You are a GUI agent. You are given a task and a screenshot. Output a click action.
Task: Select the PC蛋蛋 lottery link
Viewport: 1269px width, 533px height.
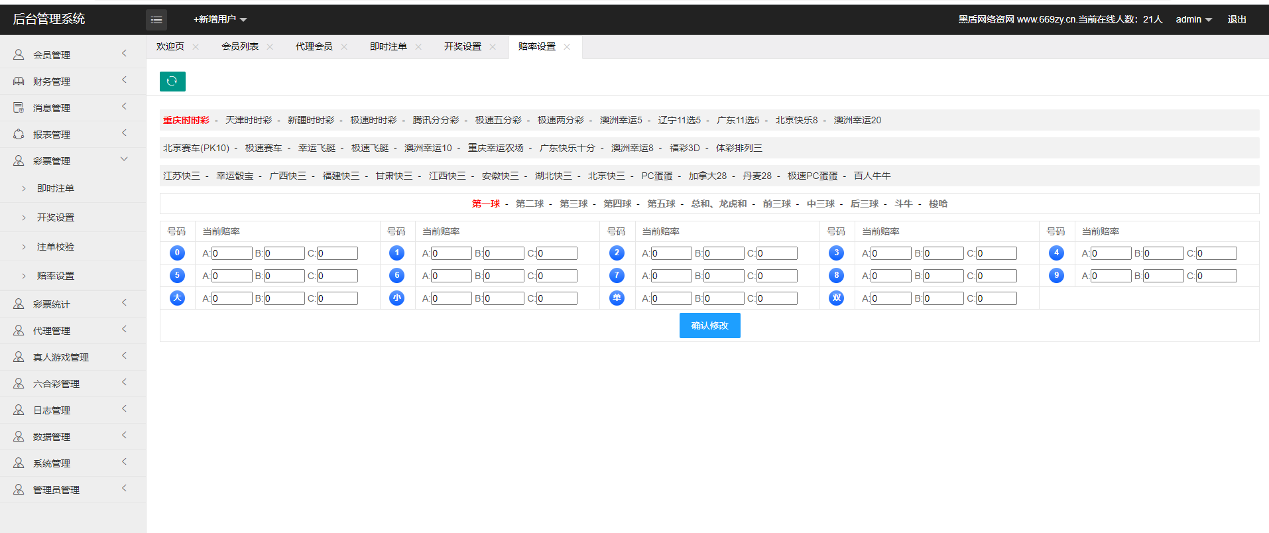(x=657, y=176)
